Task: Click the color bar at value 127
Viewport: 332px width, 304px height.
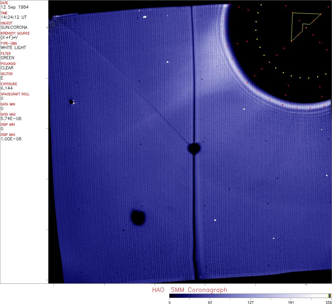Action: 250,295
